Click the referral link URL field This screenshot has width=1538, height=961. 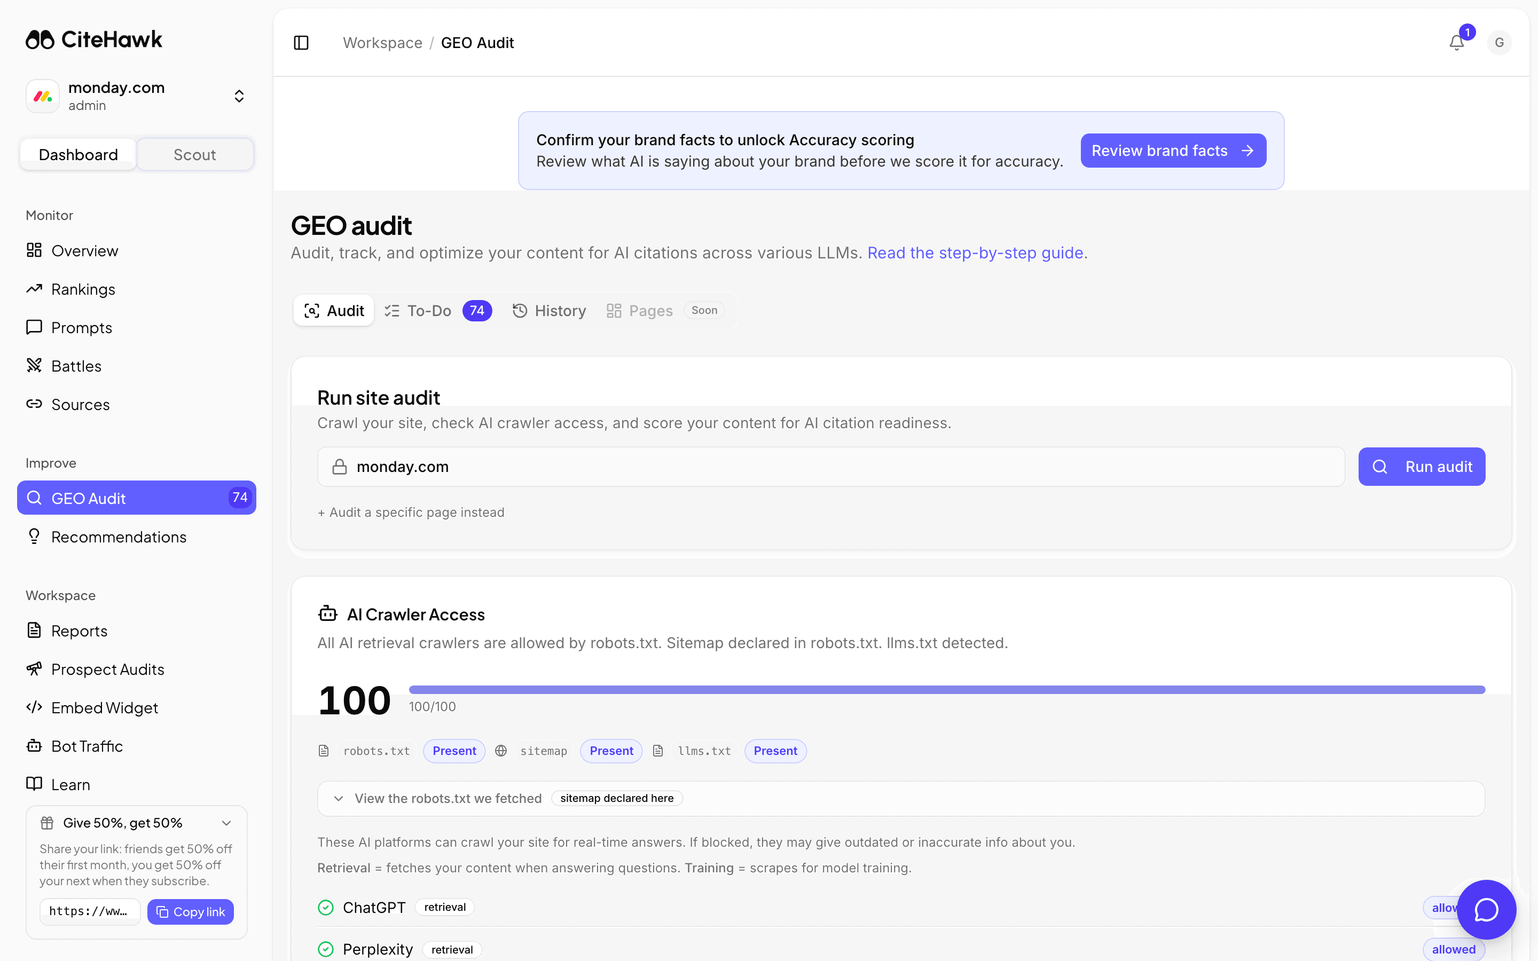coord(90,911)
